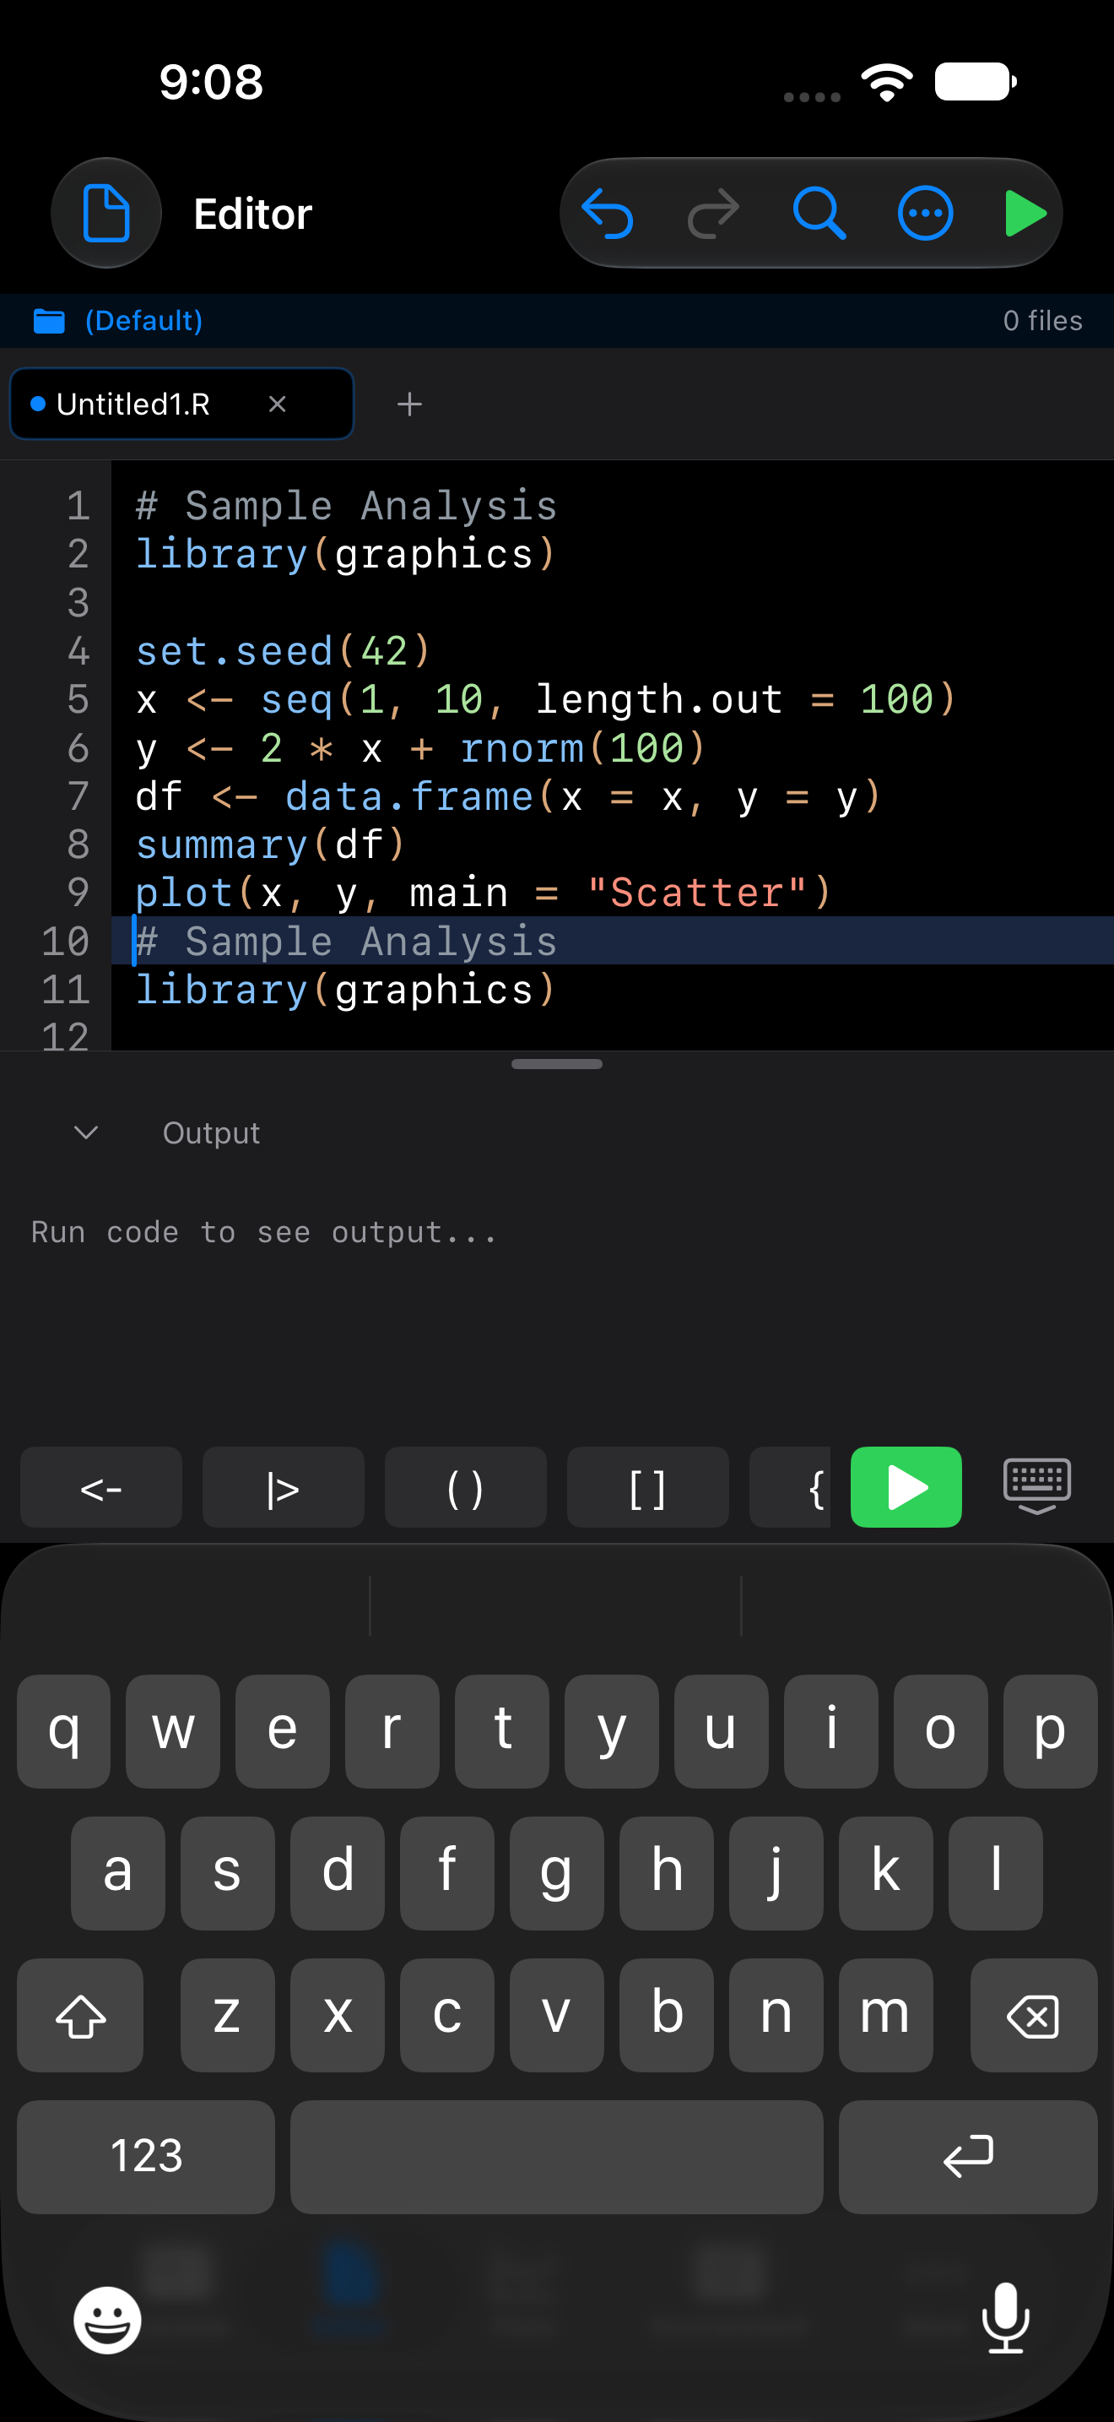Image resolution: width=1114 pixels, height=2422 pixels.
Task: Start dictation with microphone icon
Action: [x=1006, y=2317]
